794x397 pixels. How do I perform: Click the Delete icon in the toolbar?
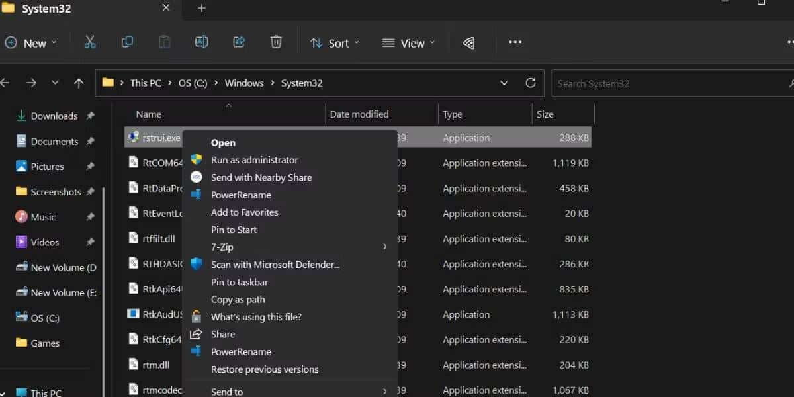click(276, 42)
